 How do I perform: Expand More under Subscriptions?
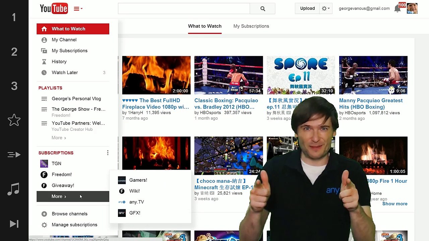point(73,196)
